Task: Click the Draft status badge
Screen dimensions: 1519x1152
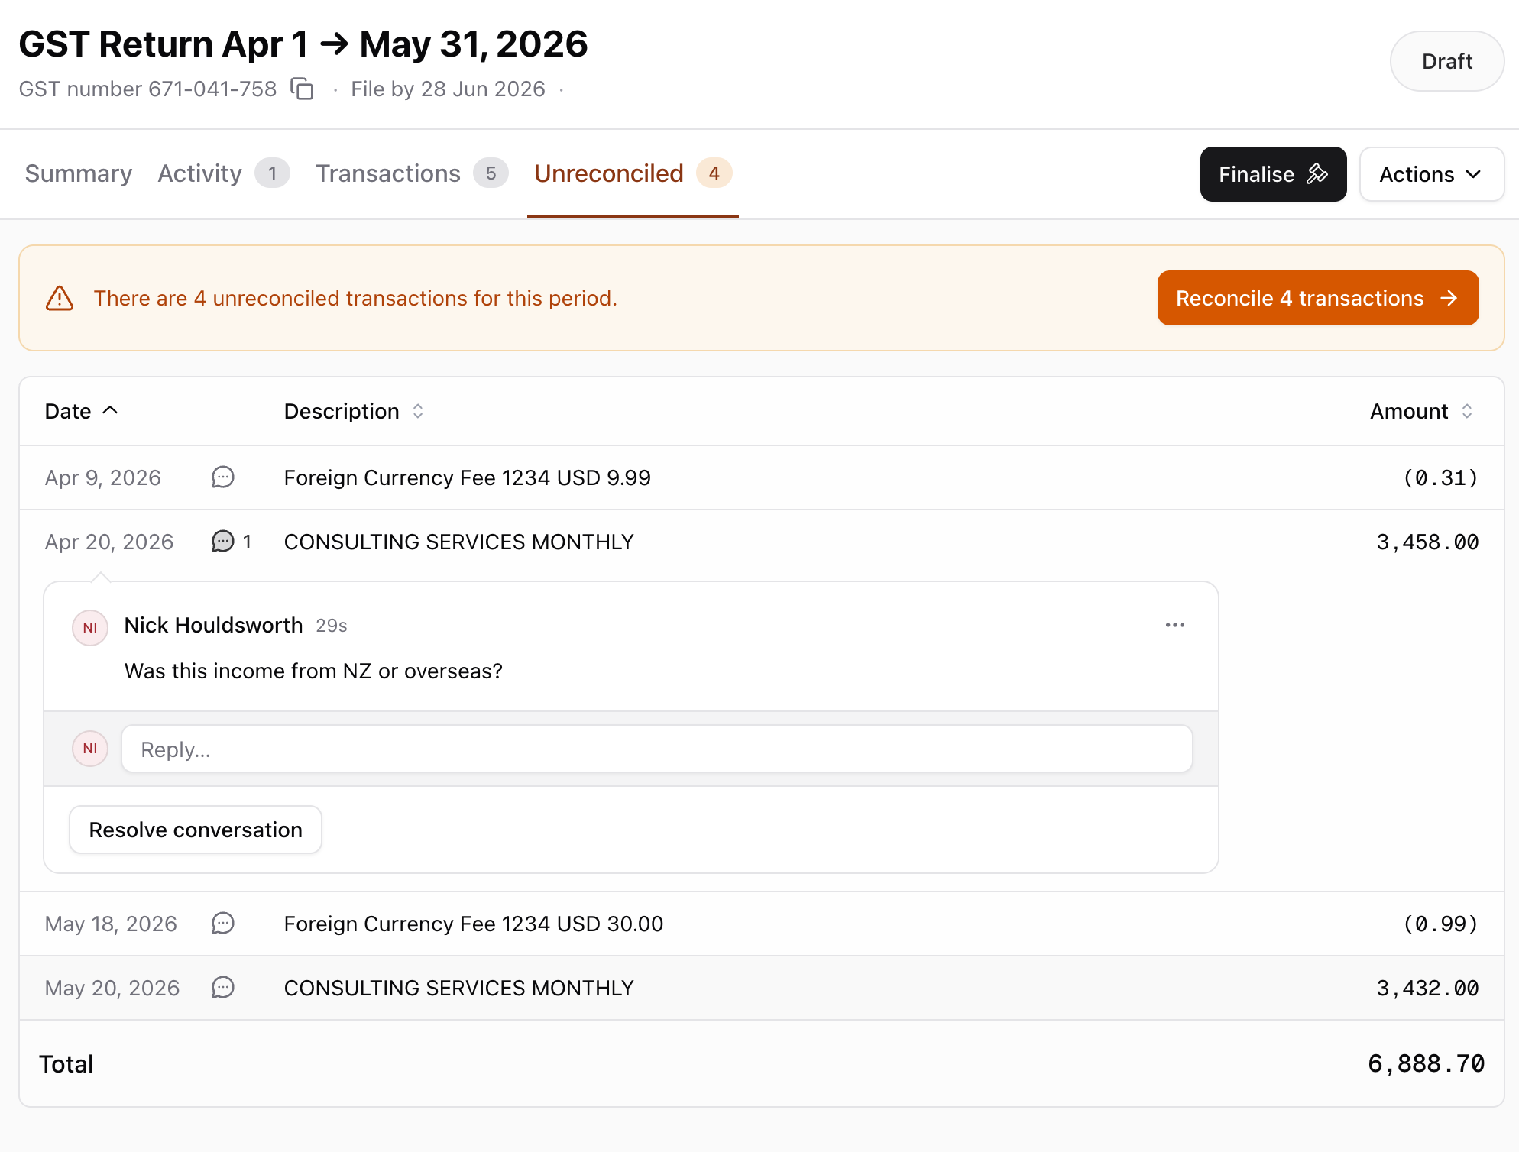Action: (1446, 61)
